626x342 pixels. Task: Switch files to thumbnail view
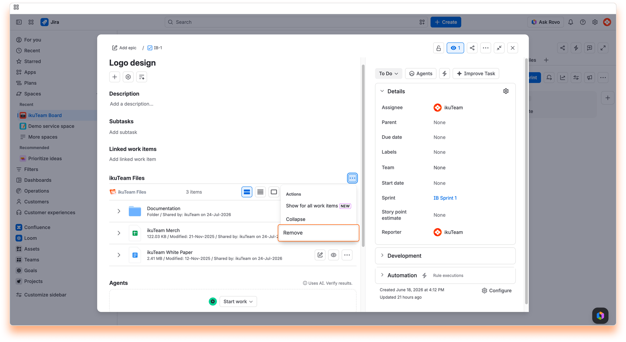(x=274, y=192)
